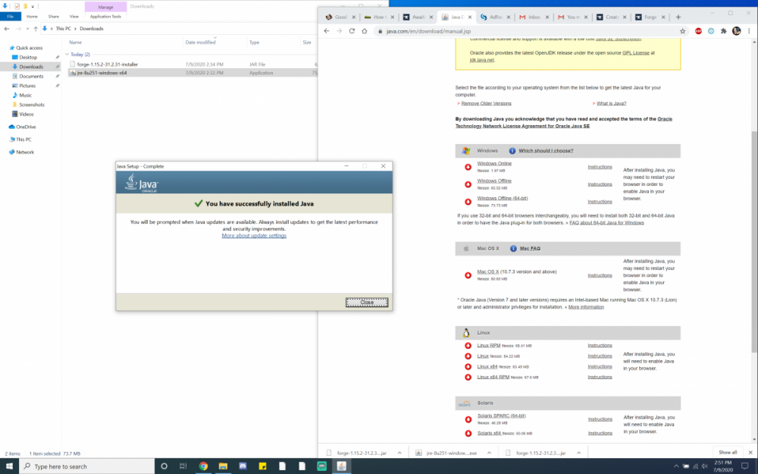Open the recent locations dropdown in Explorer
Screen dimensions: 758x474
click(27, 28)
